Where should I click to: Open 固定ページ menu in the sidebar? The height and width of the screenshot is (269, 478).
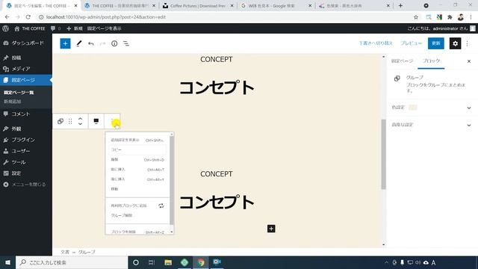[x=26, y=80]
